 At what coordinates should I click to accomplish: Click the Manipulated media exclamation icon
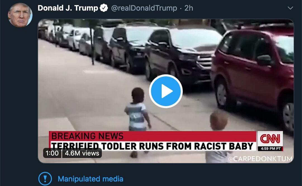(45, 179)
